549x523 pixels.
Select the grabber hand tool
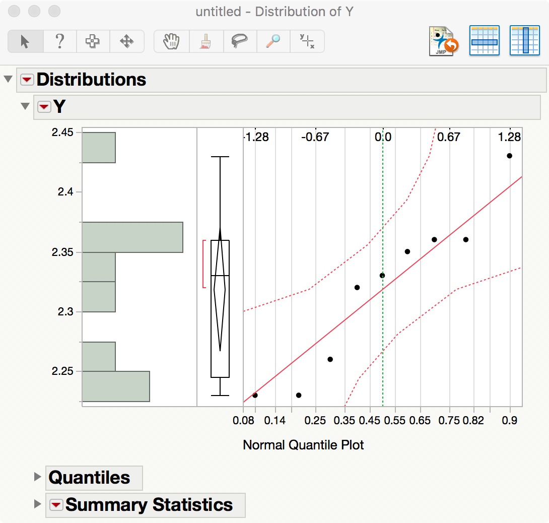click(171, 41)
